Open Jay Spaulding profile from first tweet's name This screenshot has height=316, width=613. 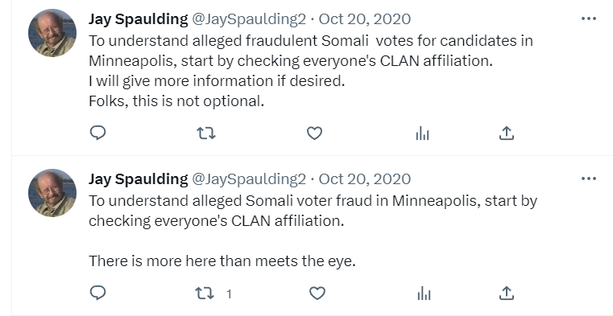coord(138,18)
